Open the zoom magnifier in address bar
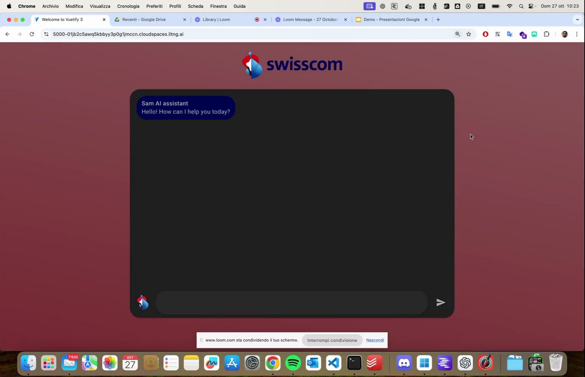Screen dimensions: 585x377 [x=457, y=34]
